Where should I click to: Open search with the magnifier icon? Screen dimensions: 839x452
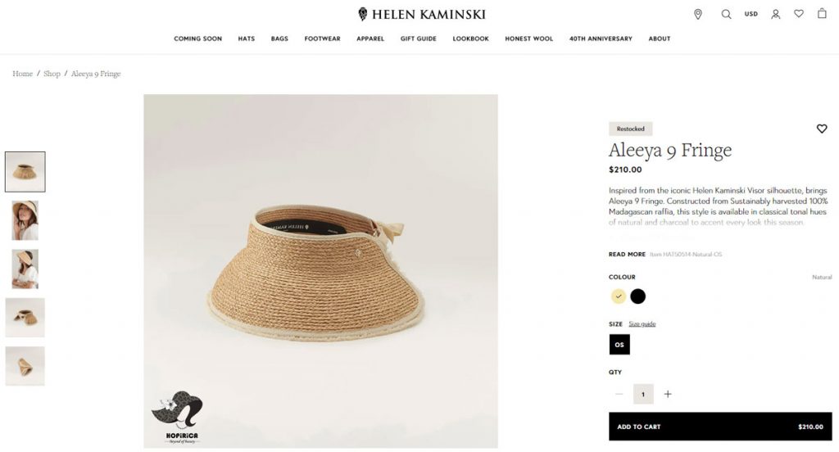(726, 15)
